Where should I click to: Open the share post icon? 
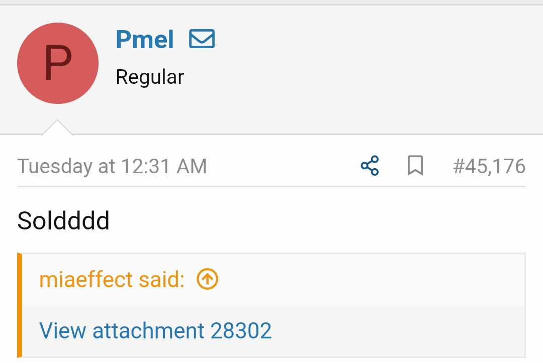click(370, 166)
